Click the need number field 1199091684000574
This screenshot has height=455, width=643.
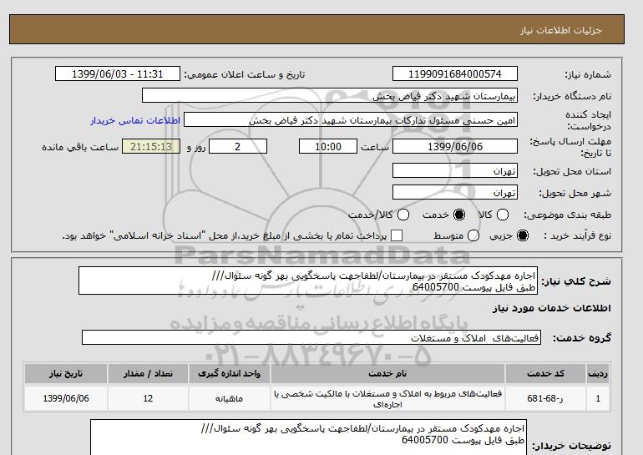455,73
